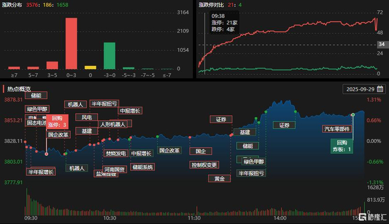Click the 09:38 limit-up tooltip box

tap(225, 23)
